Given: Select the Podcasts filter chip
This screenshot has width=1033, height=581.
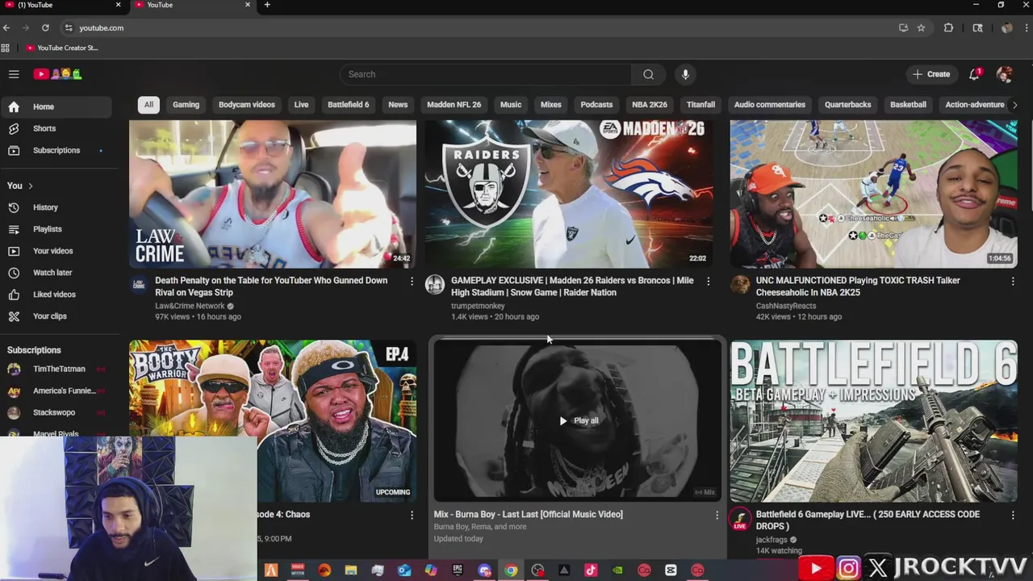Looking at the screenshot, I should coord(596,104).
